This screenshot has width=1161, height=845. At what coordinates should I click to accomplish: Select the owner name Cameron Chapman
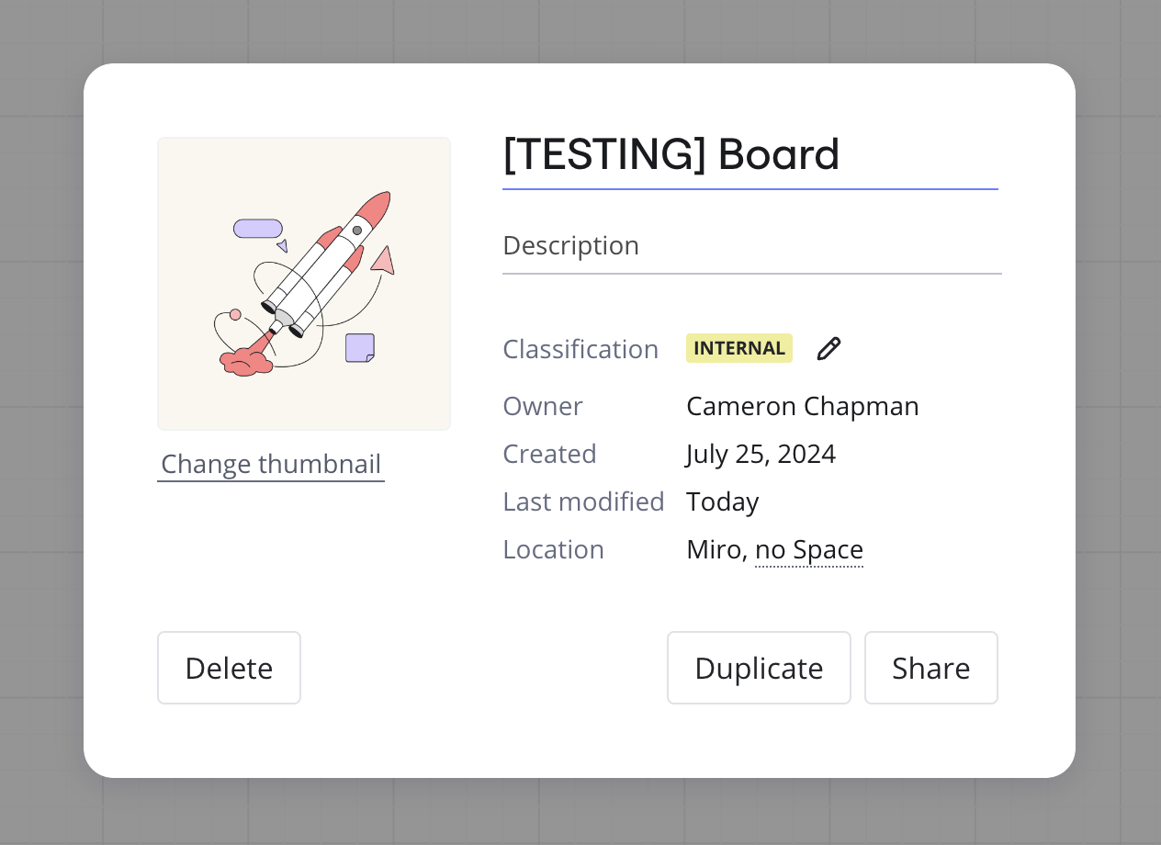pos(802,406)
